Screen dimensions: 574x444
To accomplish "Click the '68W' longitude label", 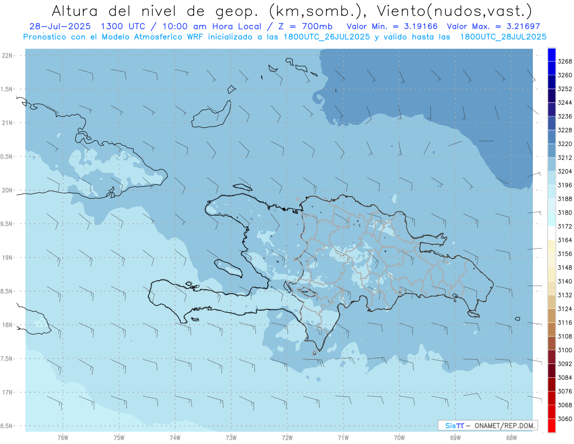I will tap(511, 438).
